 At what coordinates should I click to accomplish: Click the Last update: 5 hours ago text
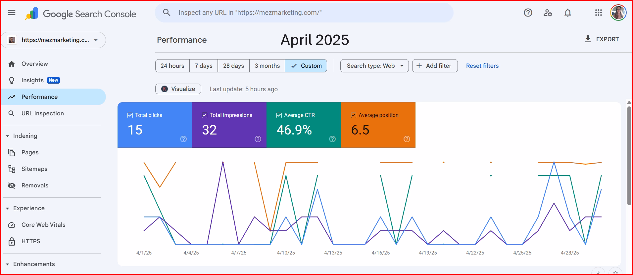(244, 89)
